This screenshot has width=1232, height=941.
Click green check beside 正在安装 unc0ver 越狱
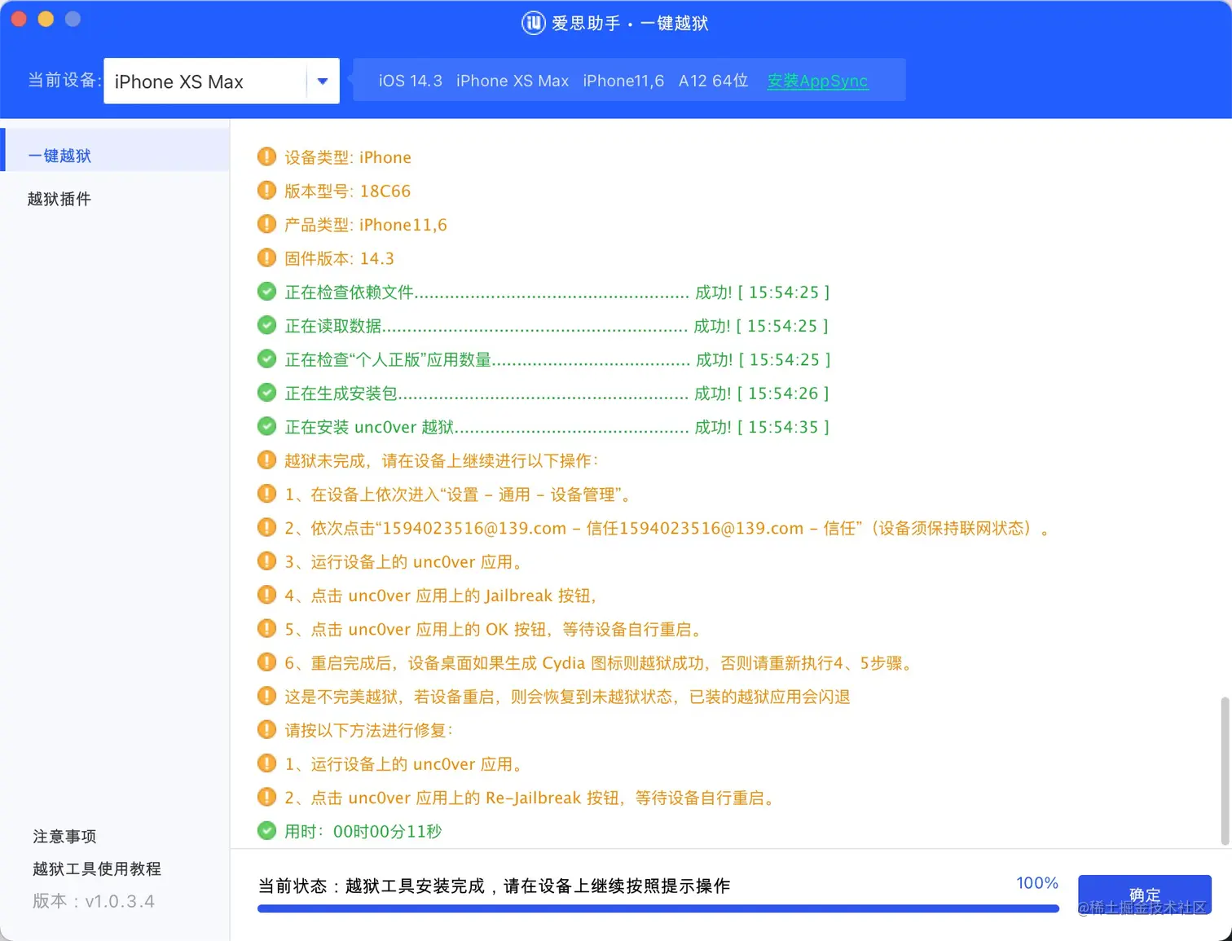tap(266, 426)
